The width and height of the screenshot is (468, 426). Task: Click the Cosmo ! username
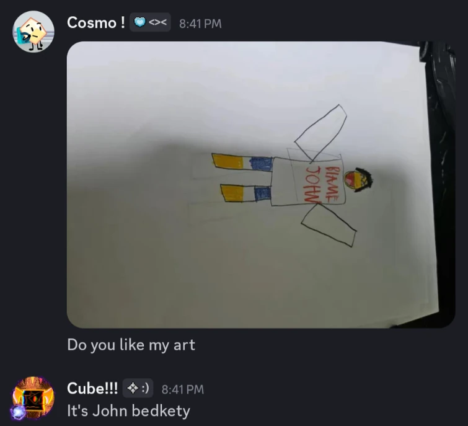pyautogui.click(x=96, y=23)
